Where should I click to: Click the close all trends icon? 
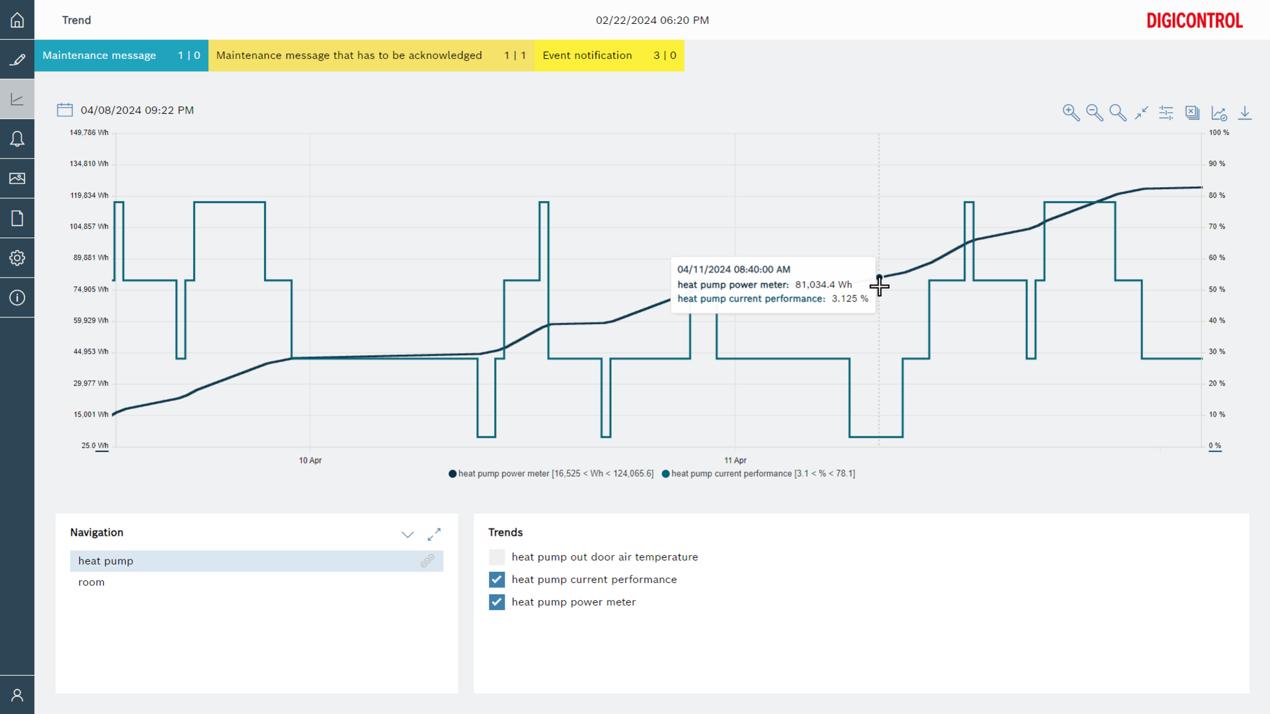point(1192,112)
